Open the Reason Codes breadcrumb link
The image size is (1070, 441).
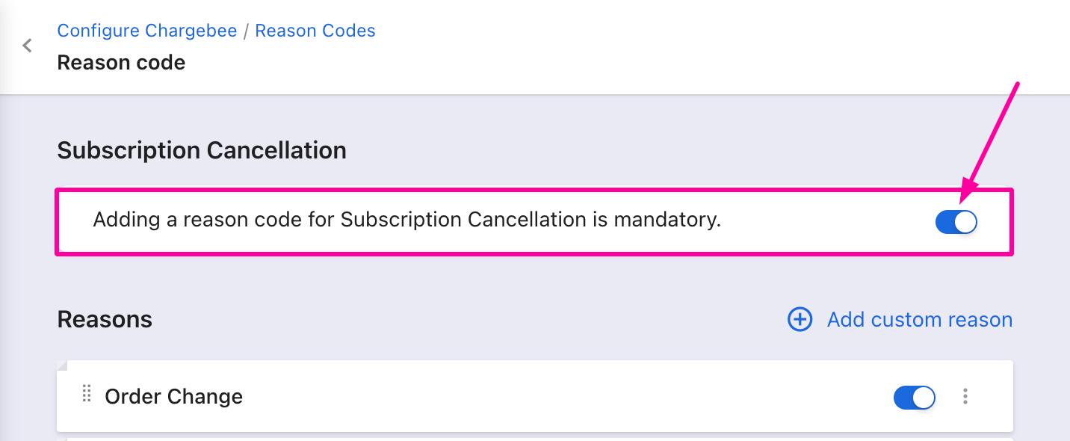[315, 31]
